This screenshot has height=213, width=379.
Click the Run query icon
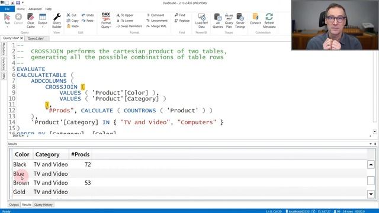[7, 17]
